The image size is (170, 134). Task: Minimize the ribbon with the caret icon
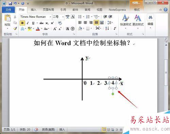pos(160,10)
